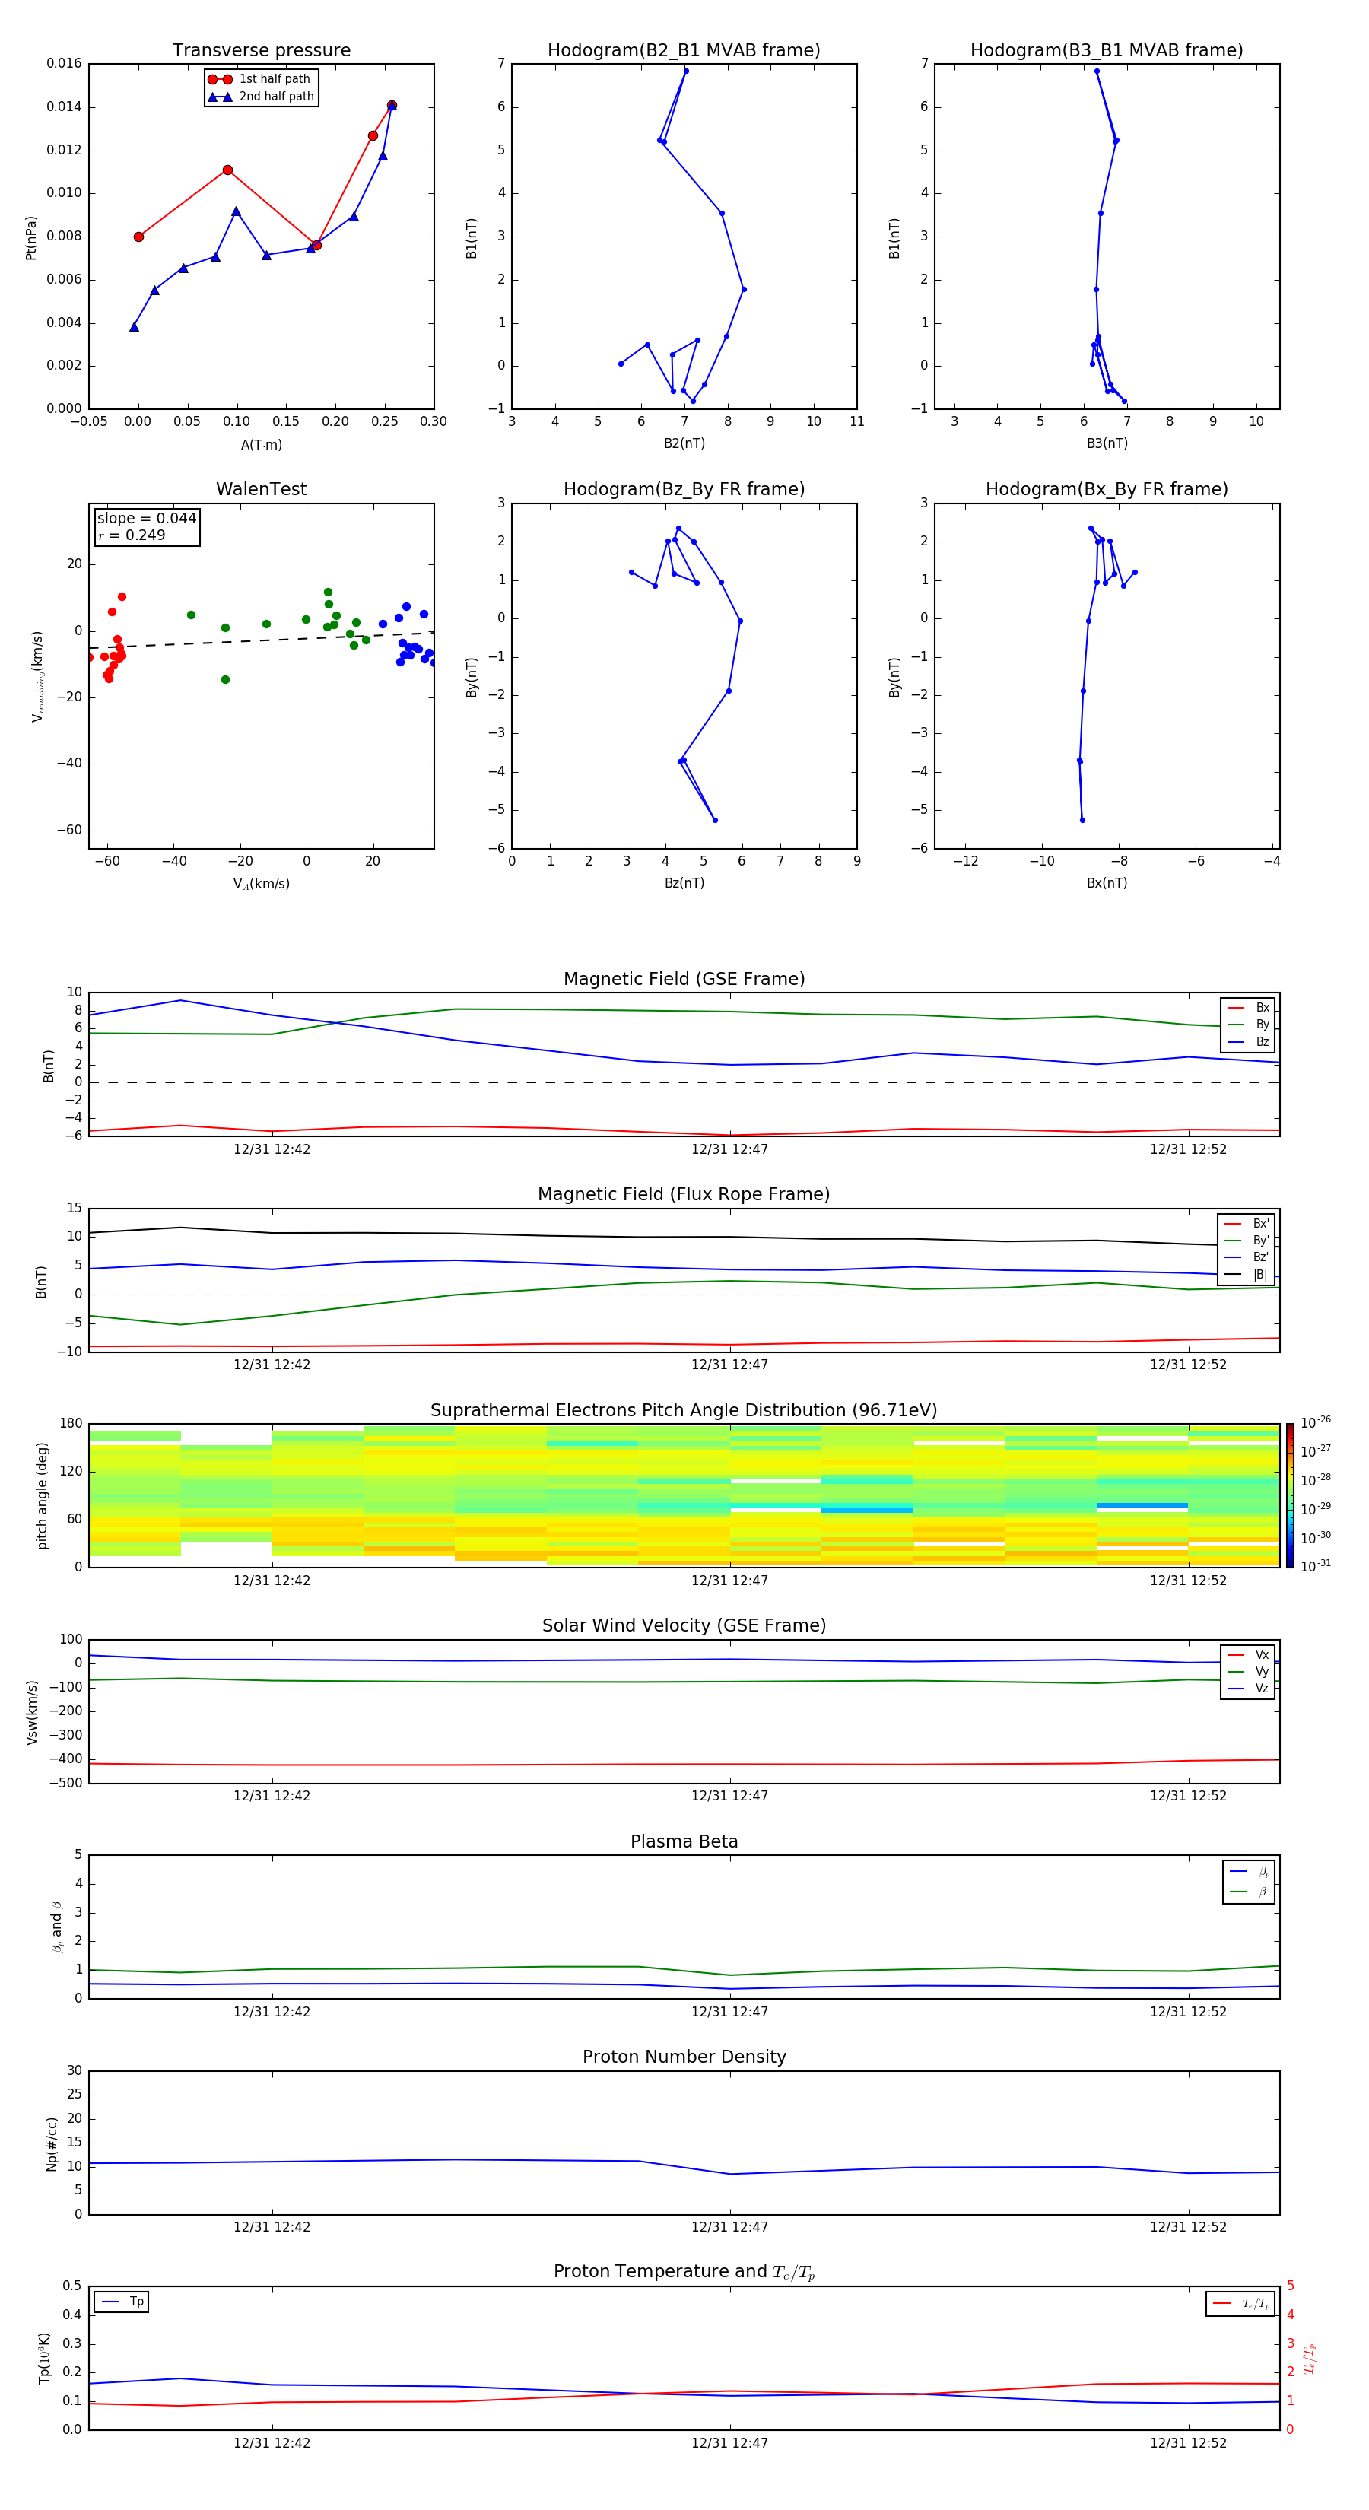Click the Suprathermal Electrons Pitch Angle title
Screen dimensions: 1369x2510
[684, 1411]
